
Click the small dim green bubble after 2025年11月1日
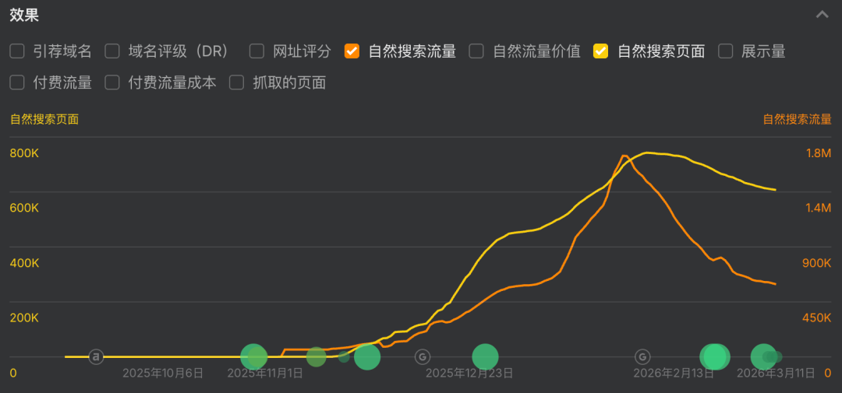344,356
